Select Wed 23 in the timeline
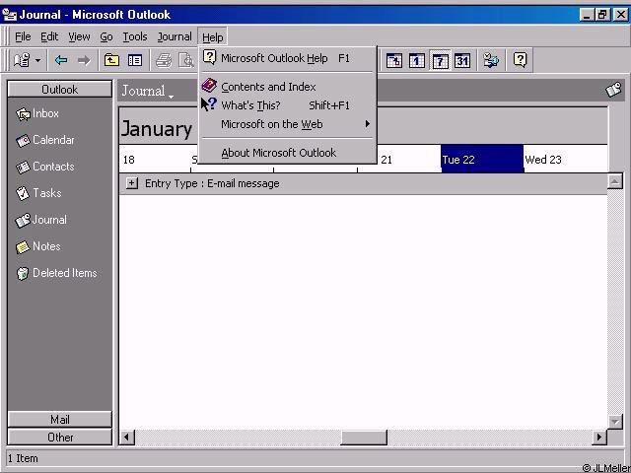The width and height of the screenshot is (631, 473). coord(565,160)
